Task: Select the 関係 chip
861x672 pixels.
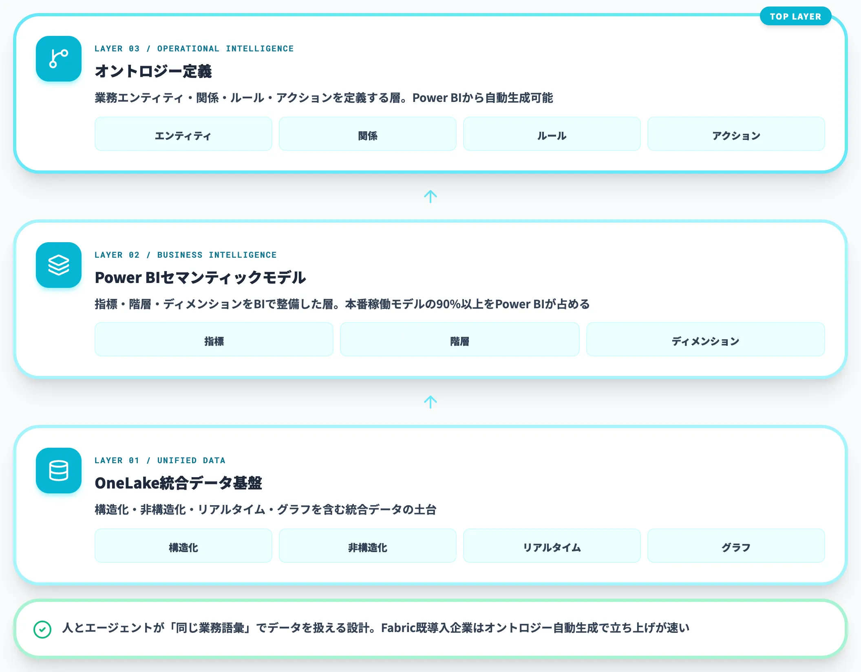Action: click(368, 134)
